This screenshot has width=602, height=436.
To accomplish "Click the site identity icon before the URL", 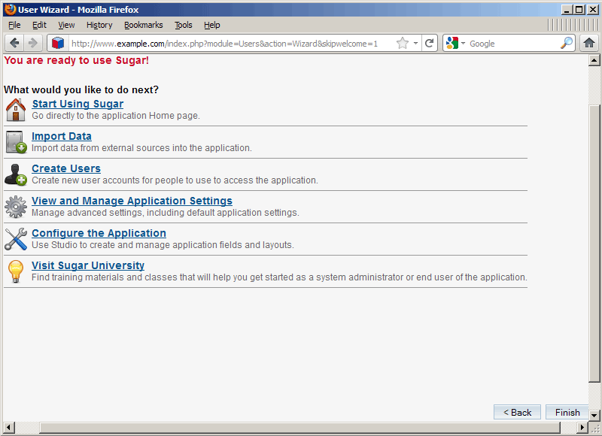I will [x=58, y=43].
